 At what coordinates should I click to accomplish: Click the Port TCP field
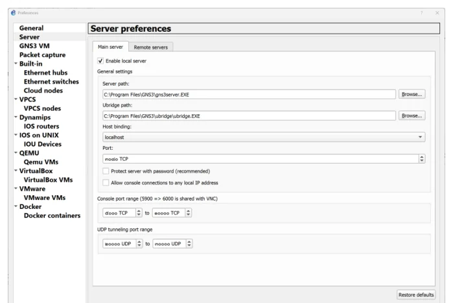[261, 159]
